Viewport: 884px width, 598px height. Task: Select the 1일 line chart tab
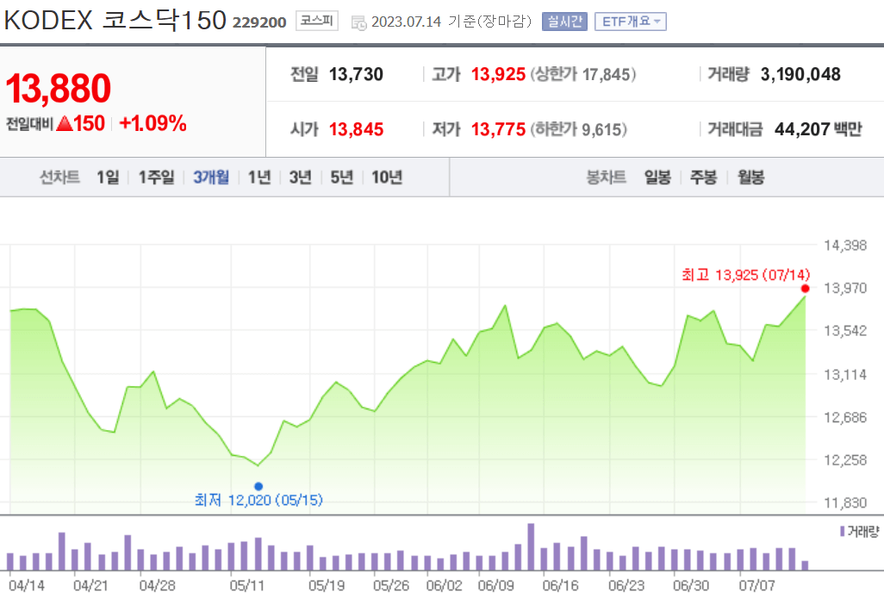[108, 178]
